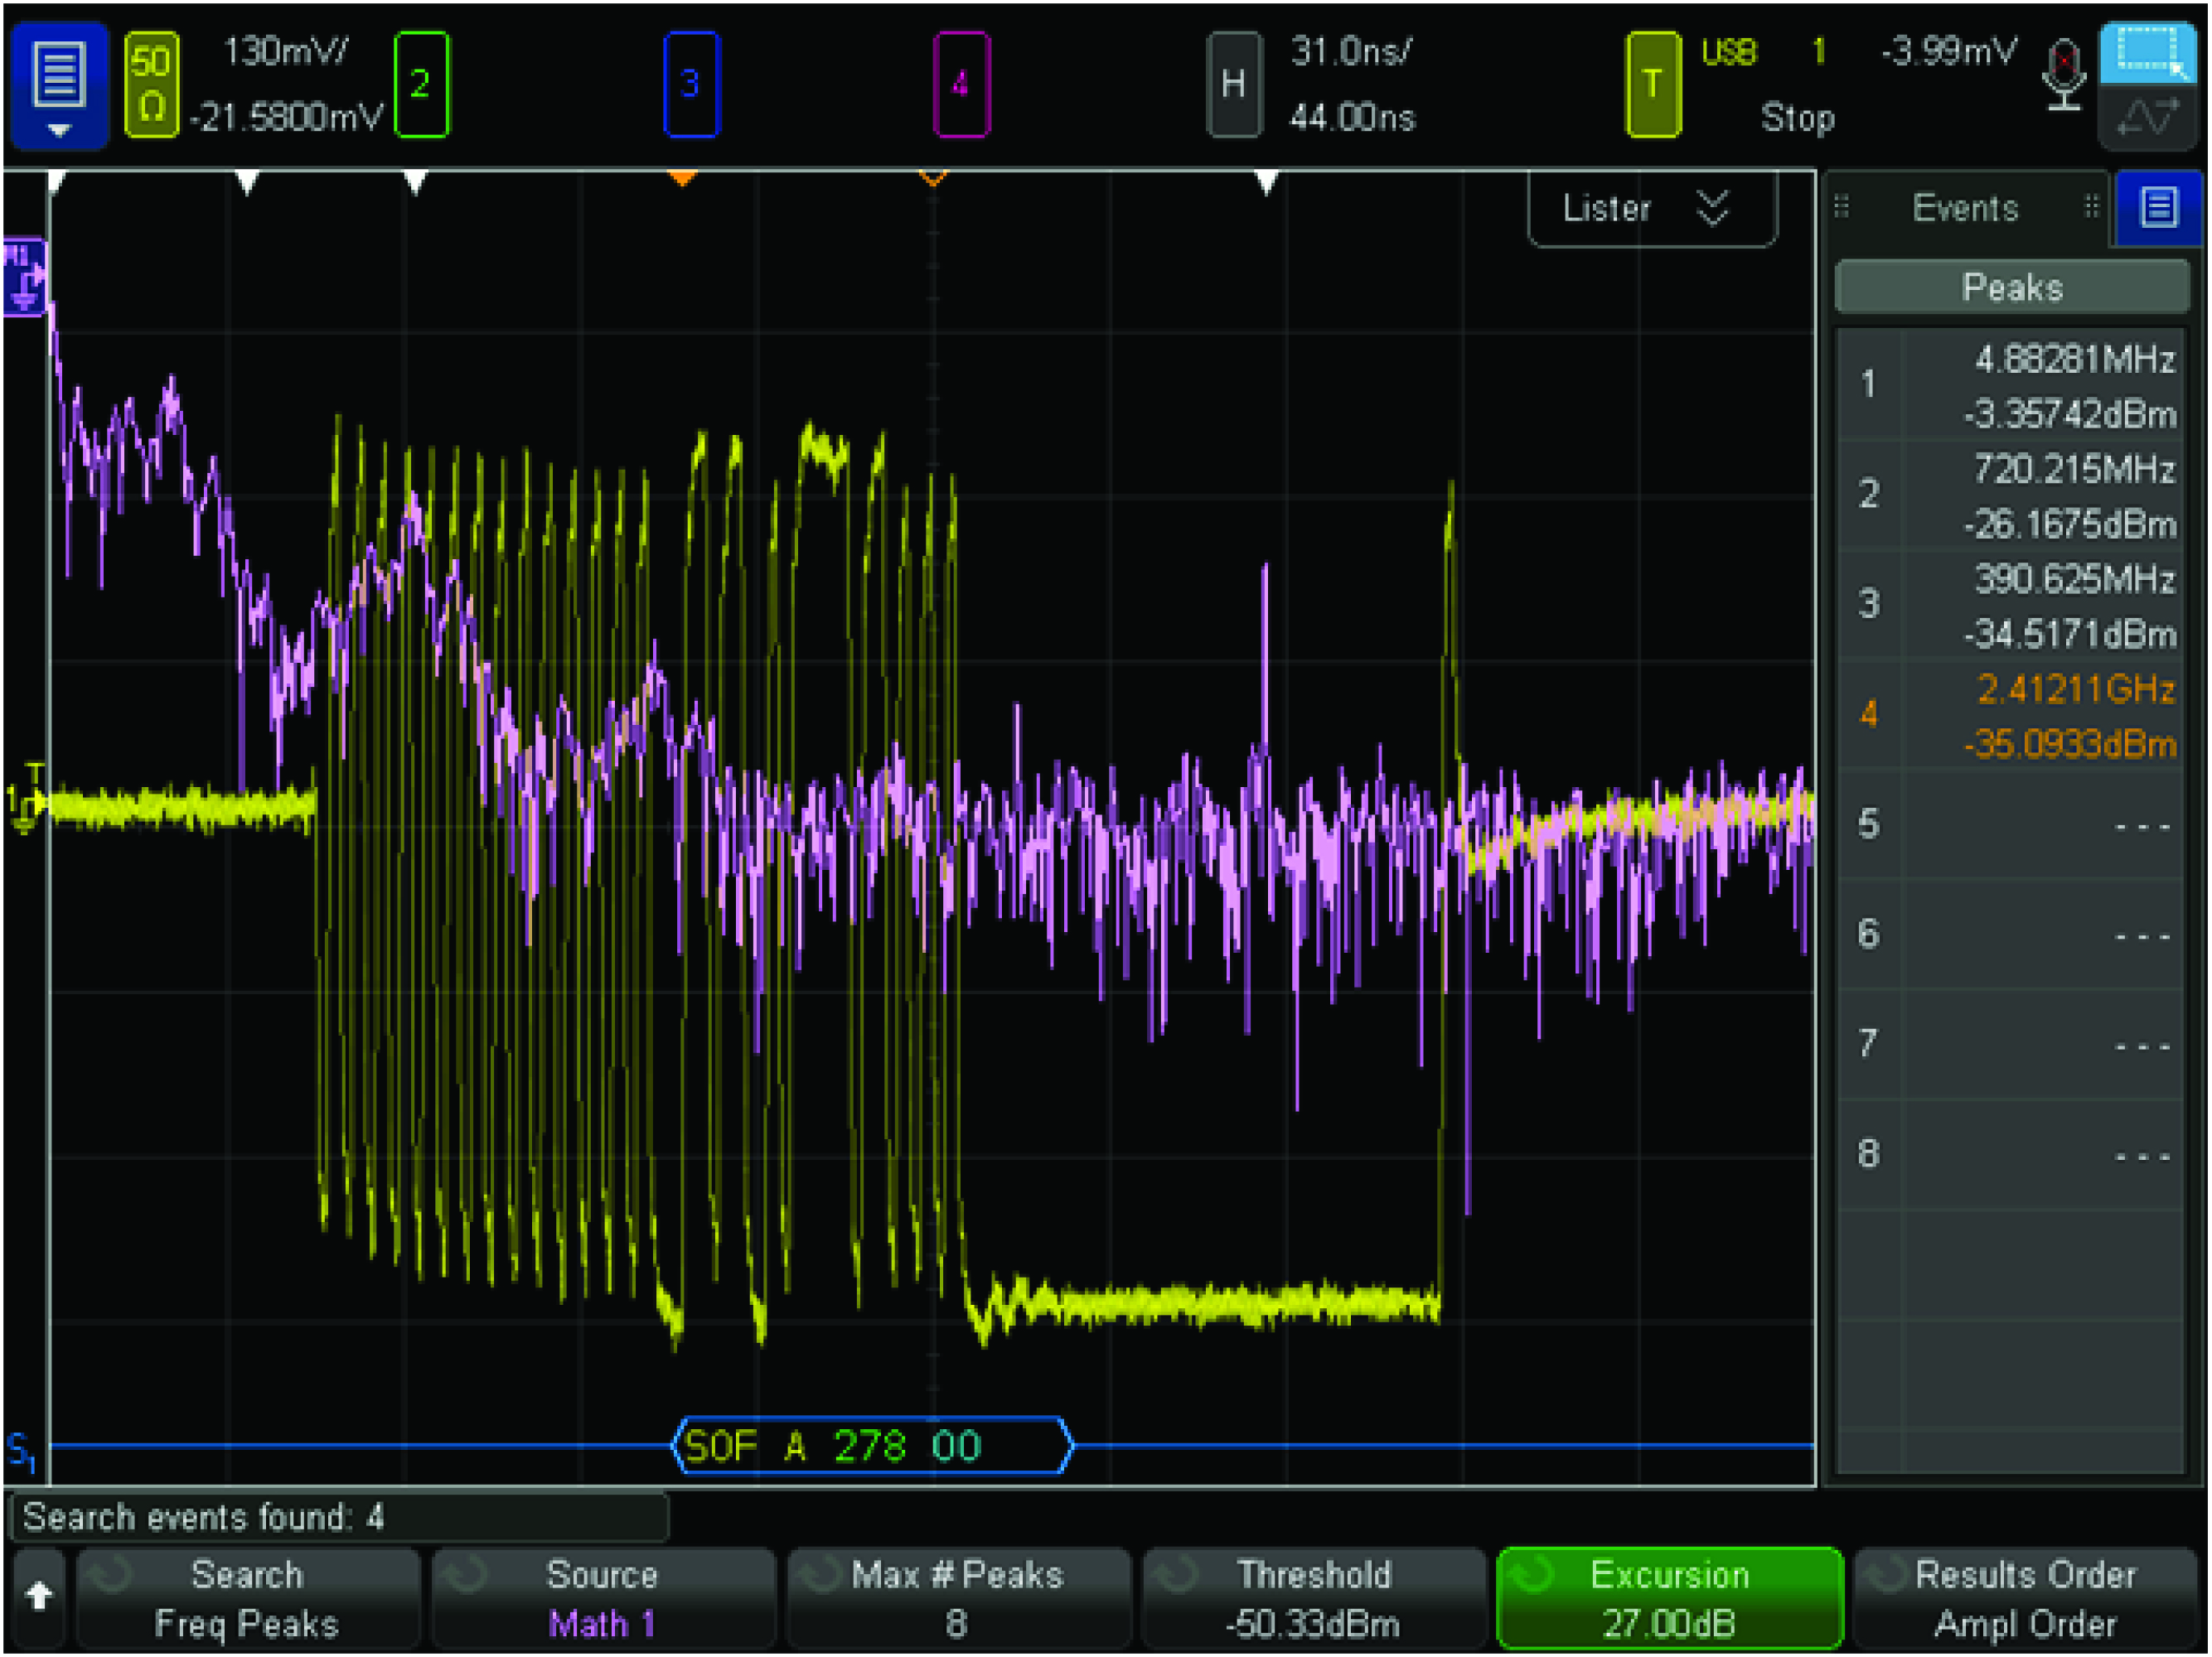Viewport: 2212px width, 1657px height.
Task: Toggle channel 2 on
Action: coord(421,84)
